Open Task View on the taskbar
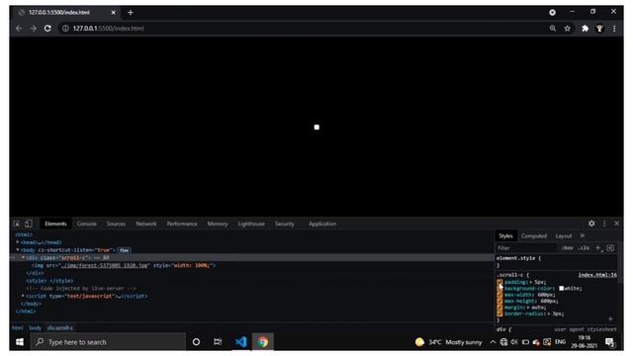 (218, 342)
